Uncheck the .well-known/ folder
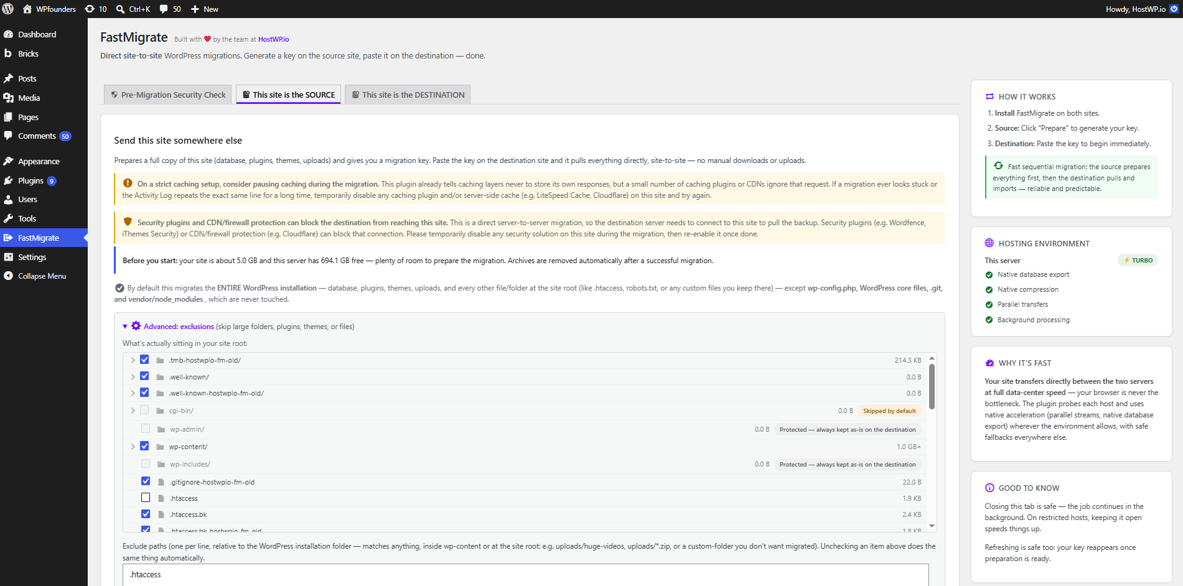 point(144,376)
